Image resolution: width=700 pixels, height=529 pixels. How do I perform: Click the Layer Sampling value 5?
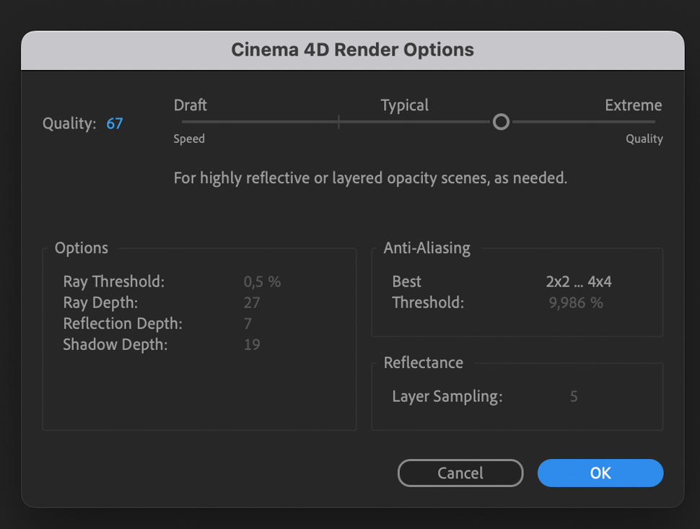pos(574,396)
